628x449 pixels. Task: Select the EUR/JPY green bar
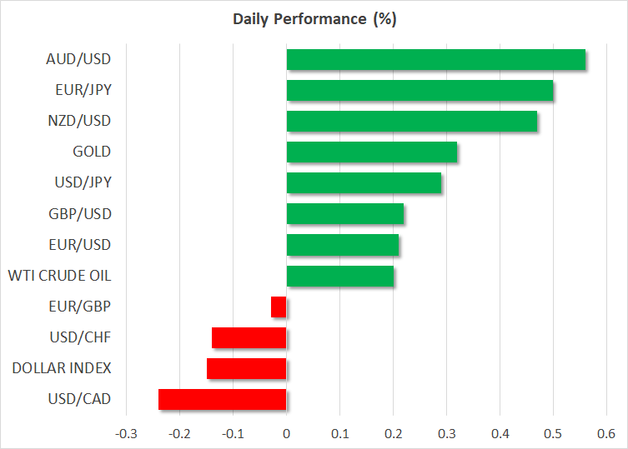point(420,91)
